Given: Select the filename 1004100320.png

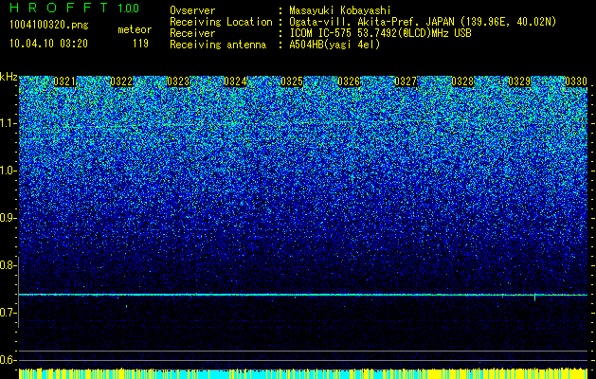Looking at the screenshot, I should pyautogui.click(x=48, y=25).
